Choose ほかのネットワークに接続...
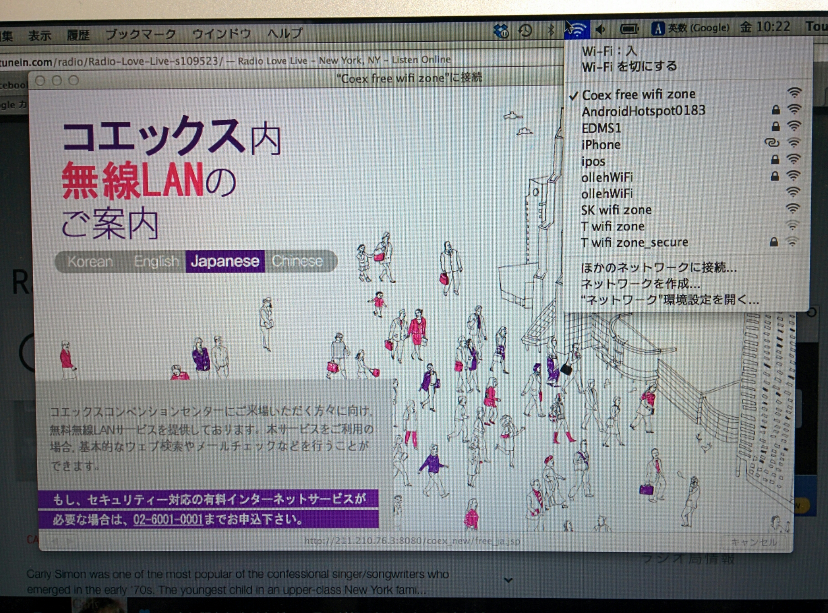 point(659,268)
